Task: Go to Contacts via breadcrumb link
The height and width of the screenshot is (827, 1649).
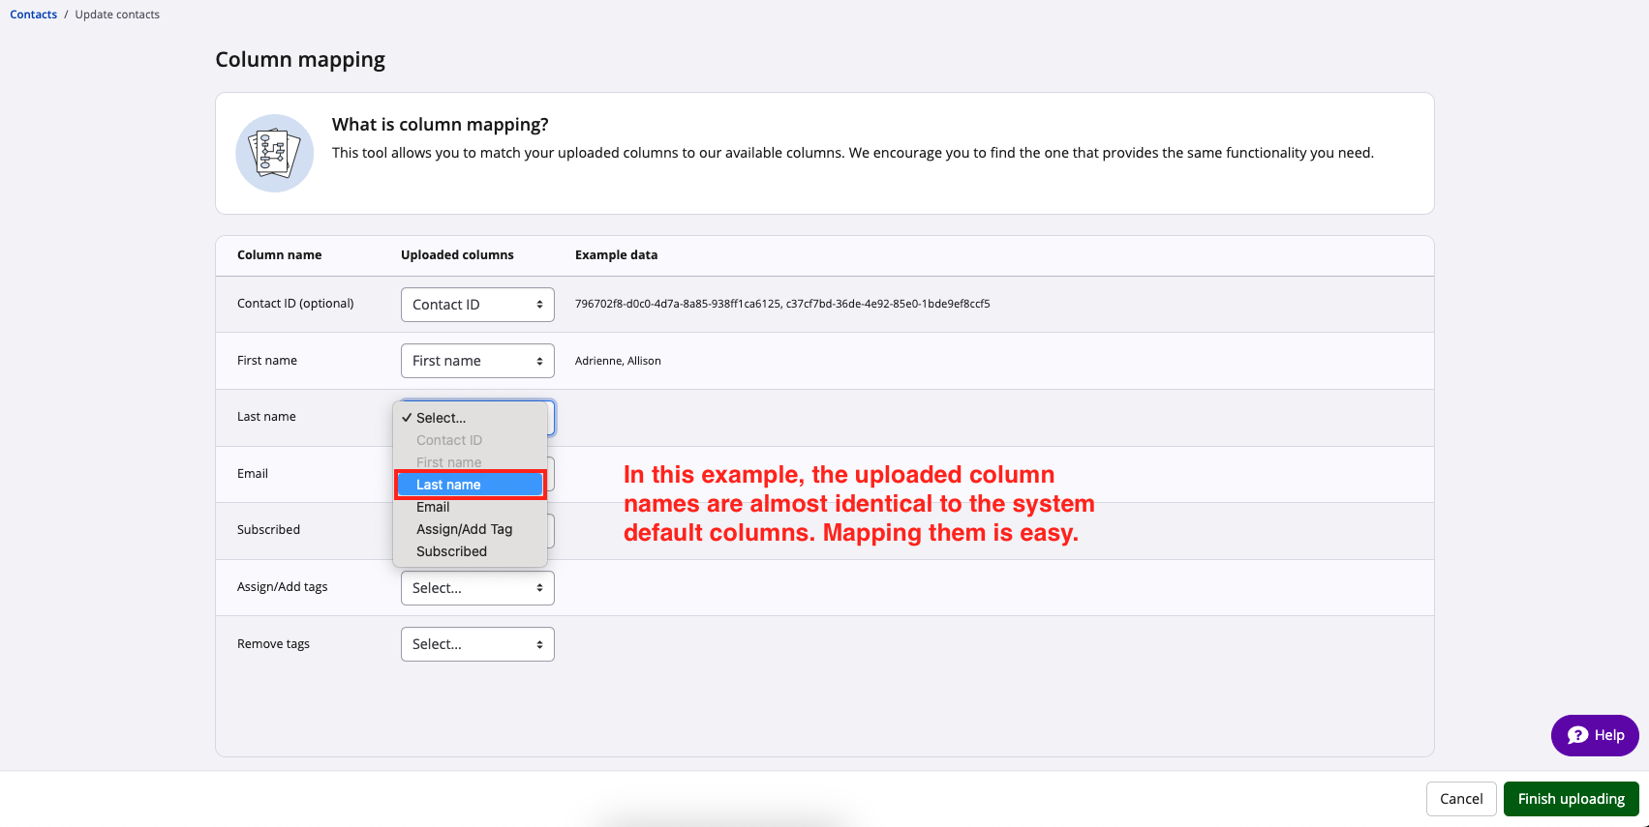Action: click(34, 15)
